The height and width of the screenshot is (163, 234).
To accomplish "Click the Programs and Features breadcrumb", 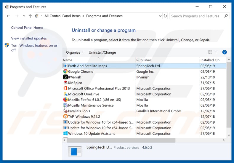I will click(x=104, y=16).
